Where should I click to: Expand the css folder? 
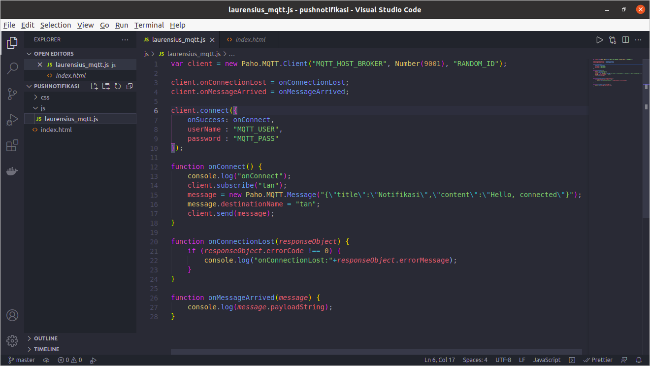point(80,97)
